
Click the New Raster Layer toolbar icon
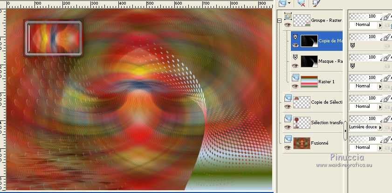point(283,3)
